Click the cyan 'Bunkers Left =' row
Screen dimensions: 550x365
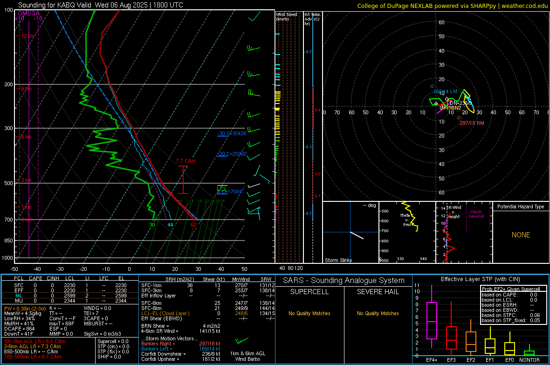pos(181,349)
